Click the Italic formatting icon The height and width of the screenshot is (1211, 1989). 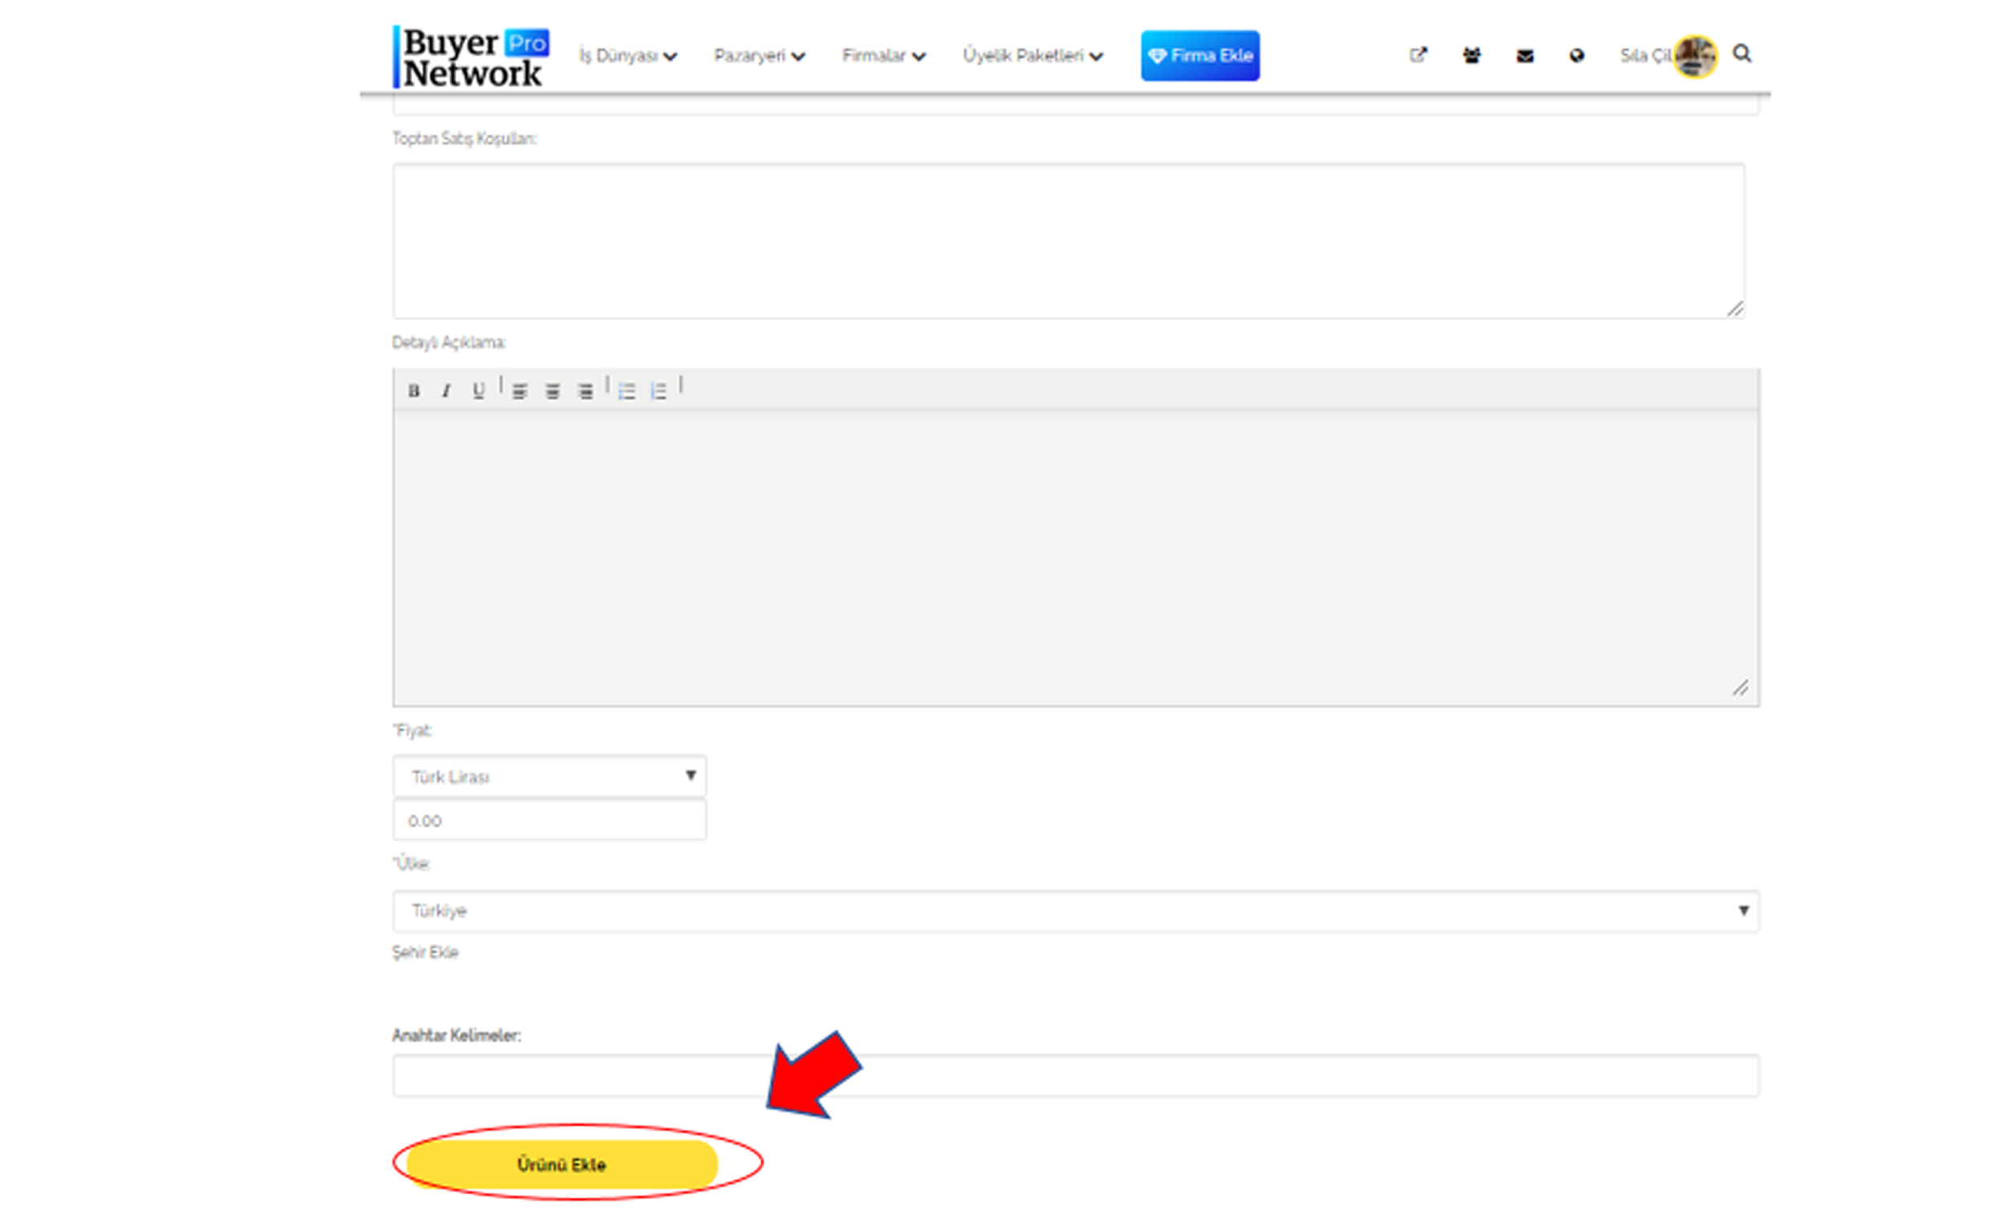(444, 388)
